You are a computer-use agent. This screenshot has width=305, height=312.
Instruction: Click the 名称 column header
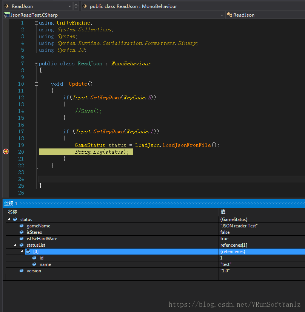[x=12, y=212]
